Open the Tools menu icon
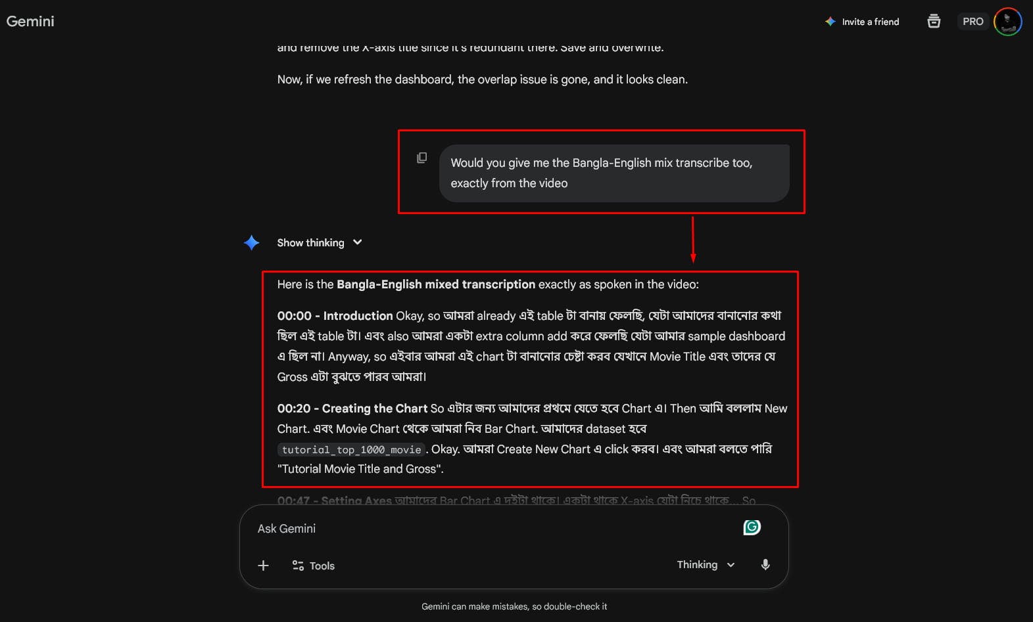 [x=299, y=565]
